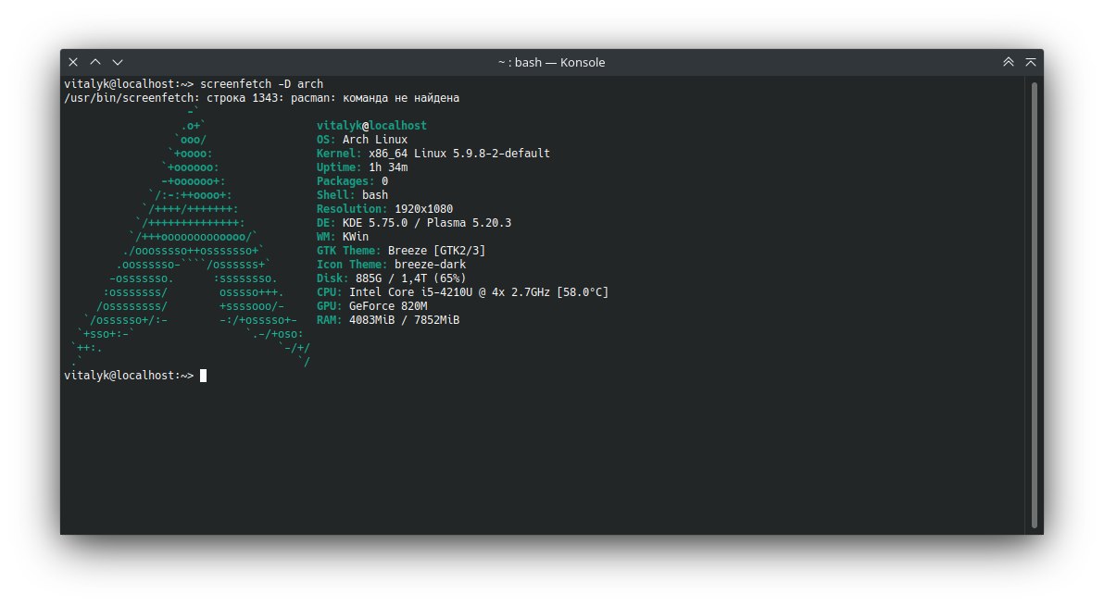Click the "DE: KDE 5.75.0 / Plasma 5.20.3" line
Image resolution: width=1104 pixels, height=606 pixels.
pyautogui.click(x=414, y=223)
